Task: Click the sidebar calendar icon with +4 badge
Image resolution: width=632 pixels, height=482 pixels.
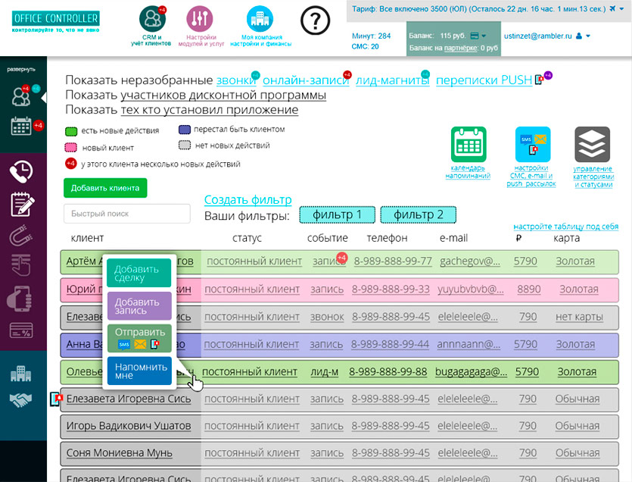Action: (21, 127)
